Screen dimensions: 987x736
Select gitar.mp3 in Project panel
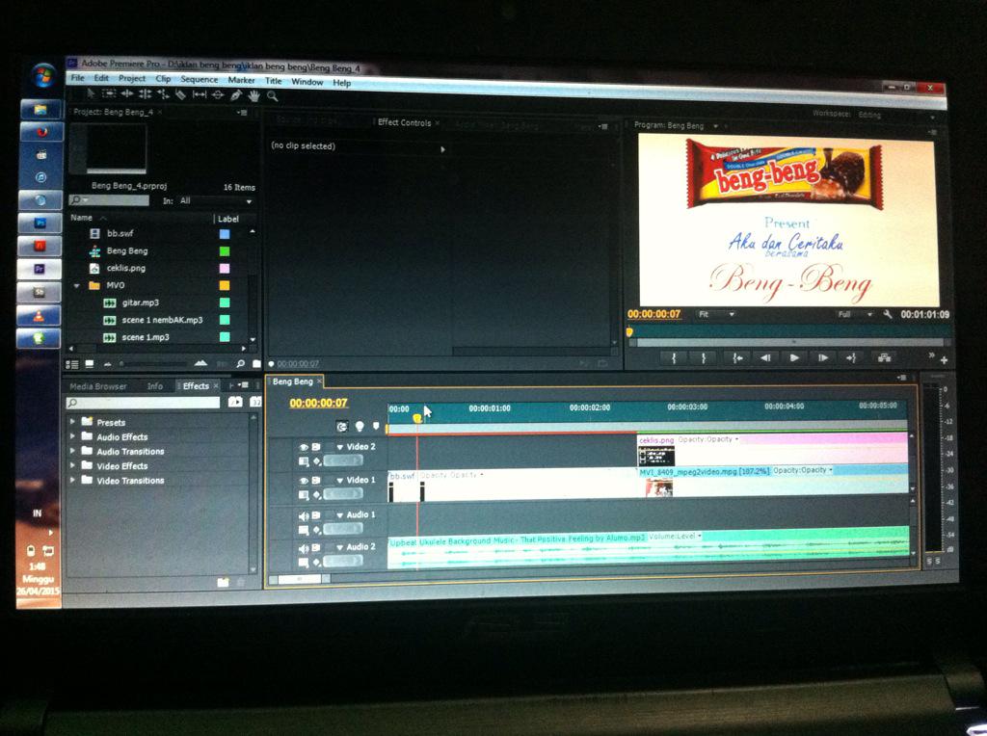tap(141, 302)
